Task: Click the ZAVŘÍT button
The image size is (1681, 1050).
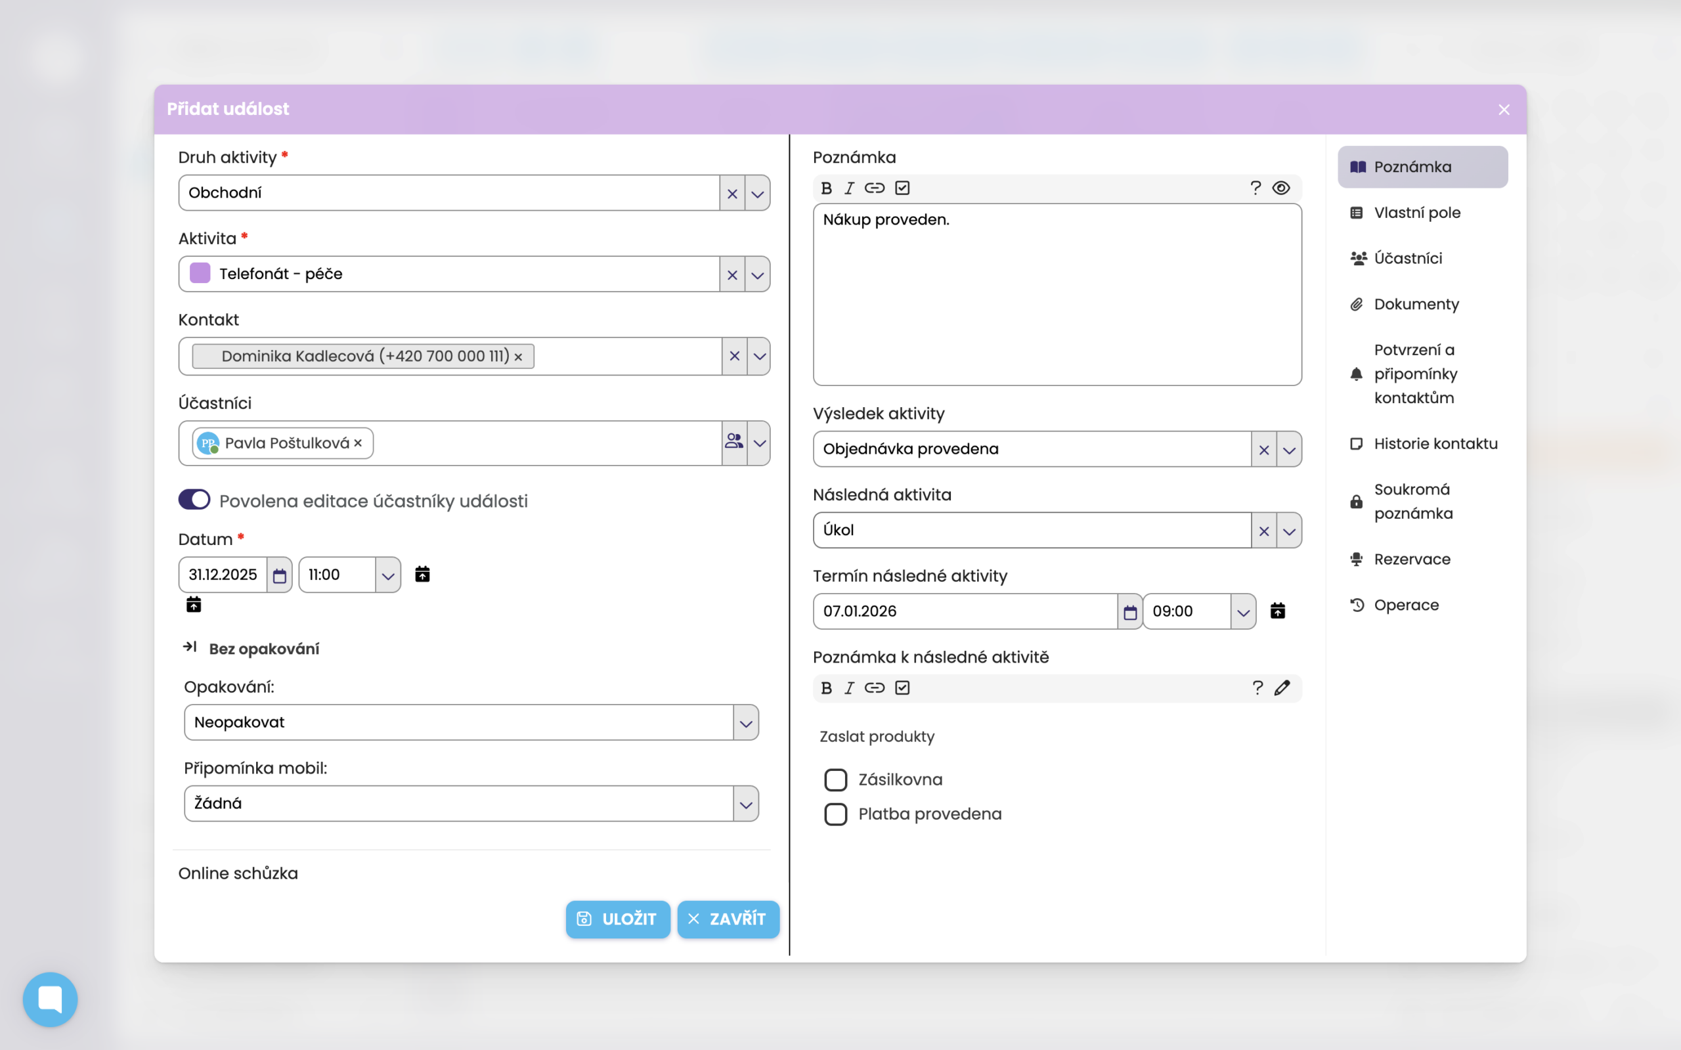Action: pyautogui.click(x=728, y=919)
